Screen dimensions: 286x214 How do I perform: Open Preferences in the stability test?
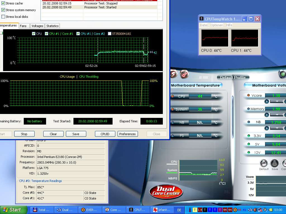[127, 134]
